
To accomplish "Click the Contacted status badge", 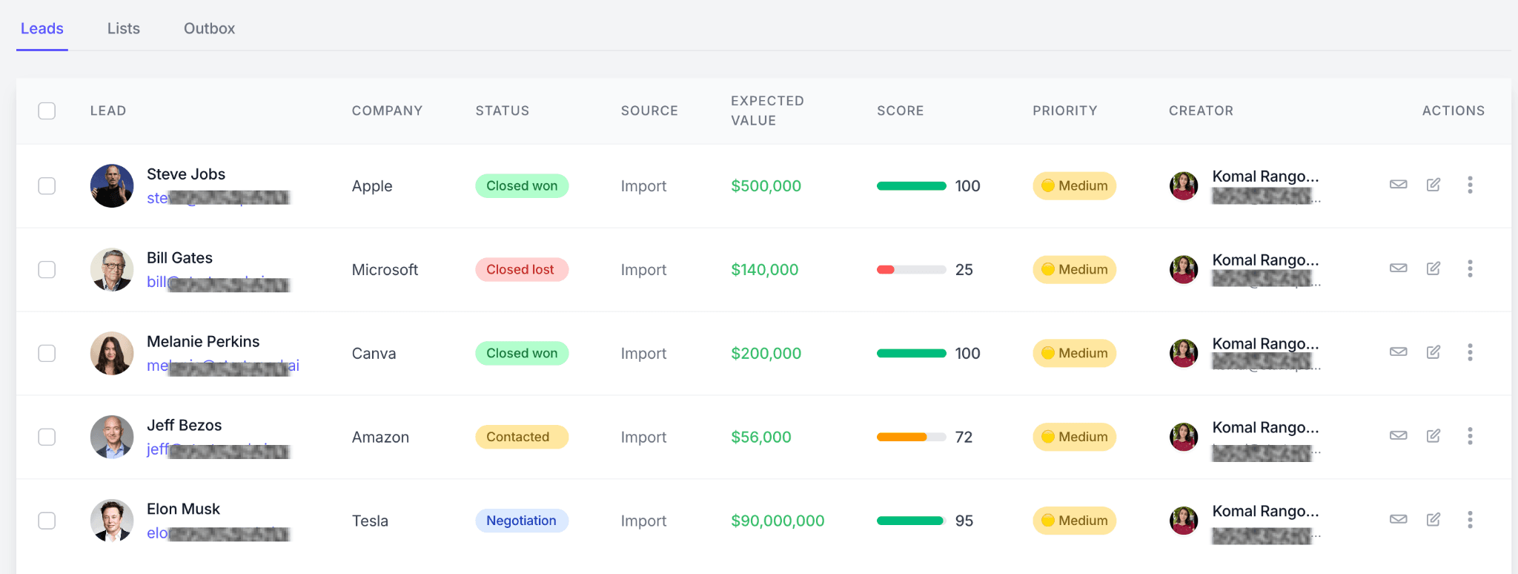I will 522,438.
